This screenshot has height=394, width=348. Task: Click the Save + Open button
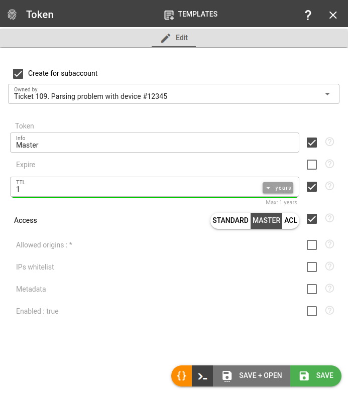coord(252,376)
